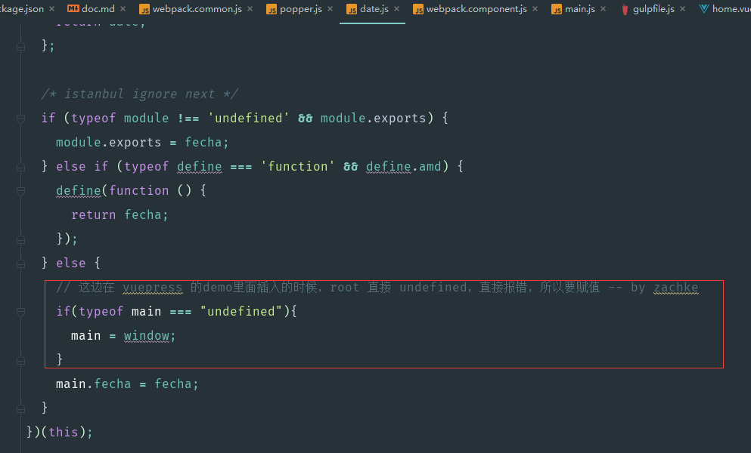Close the main.js tab
751x453 pixels.
(x=603, y=8)
